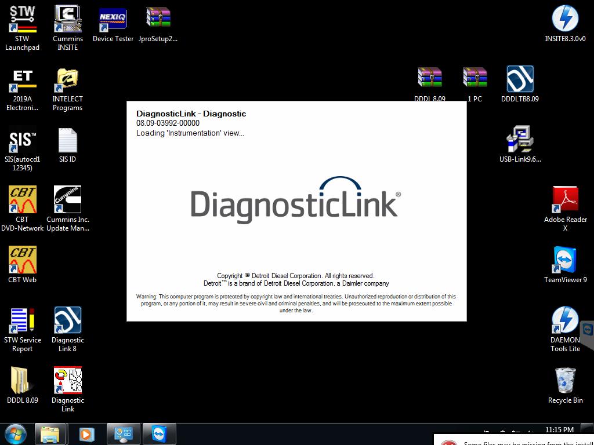Launch Cummins INSITE from the desktop
This screenshot has width=594, height=445.
68,28
